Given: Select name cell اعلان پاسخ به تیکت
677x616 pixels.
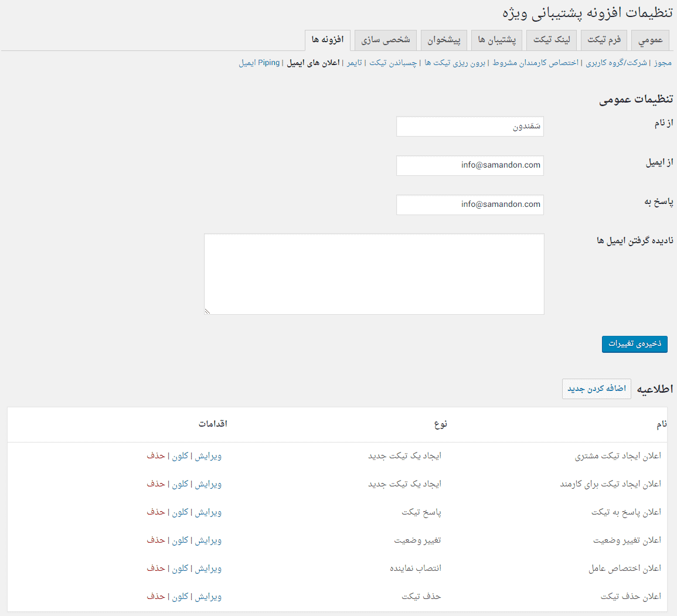Looking at the screenshot, I should (626, 512).
